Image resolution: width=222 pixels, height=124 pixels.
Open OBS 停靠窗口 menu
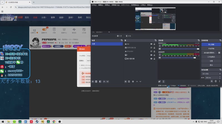115,5
